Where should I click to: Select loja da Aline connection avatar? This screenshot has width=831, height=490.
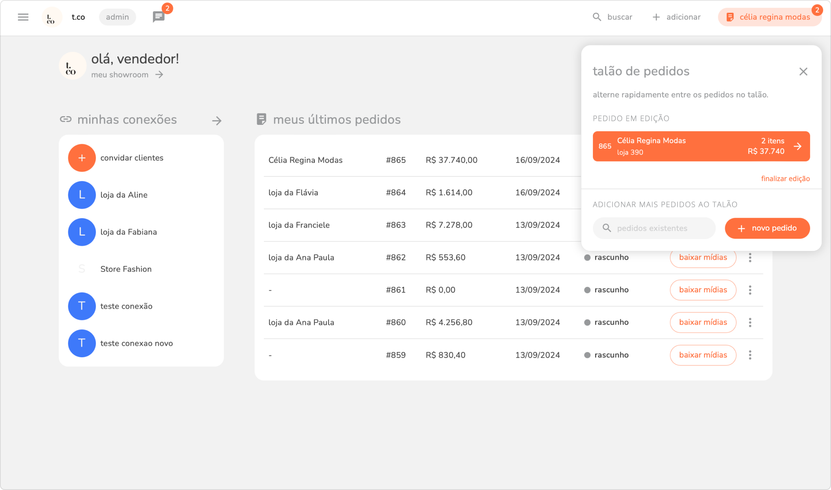[x=82, y=195]
